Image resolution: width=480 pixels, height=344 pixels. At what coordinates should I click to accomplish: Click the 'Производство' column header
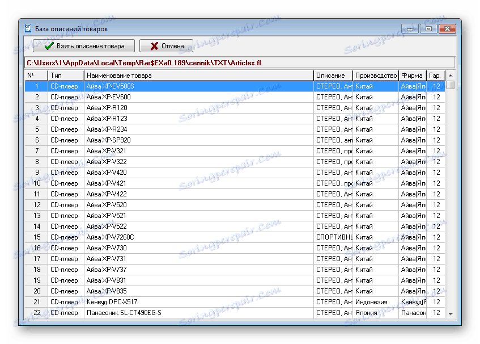coord(376,75)
